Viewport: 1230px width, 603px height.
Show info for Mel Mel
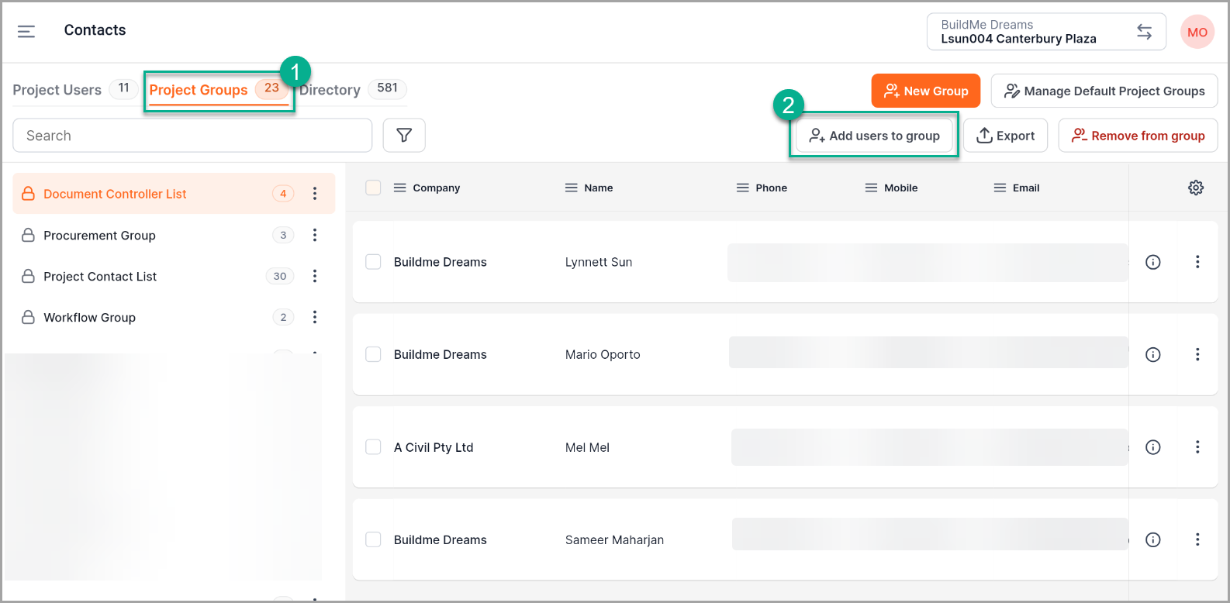pos(1153,447)
